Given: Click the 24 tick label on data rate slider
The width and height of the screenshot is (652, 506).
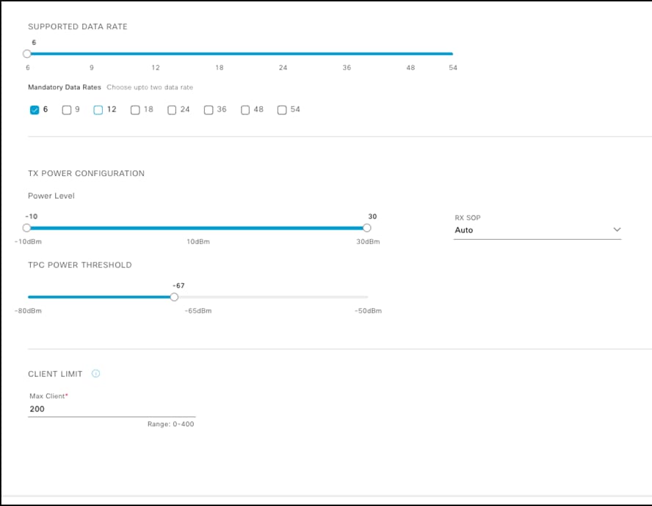Looking at the screenshot, I should point(283,67).
